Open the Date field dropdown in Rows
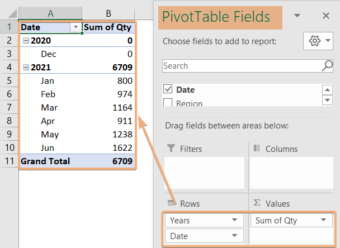Image resolution: width=340 pixels, height=248 pixels. (x=234, y=236)
